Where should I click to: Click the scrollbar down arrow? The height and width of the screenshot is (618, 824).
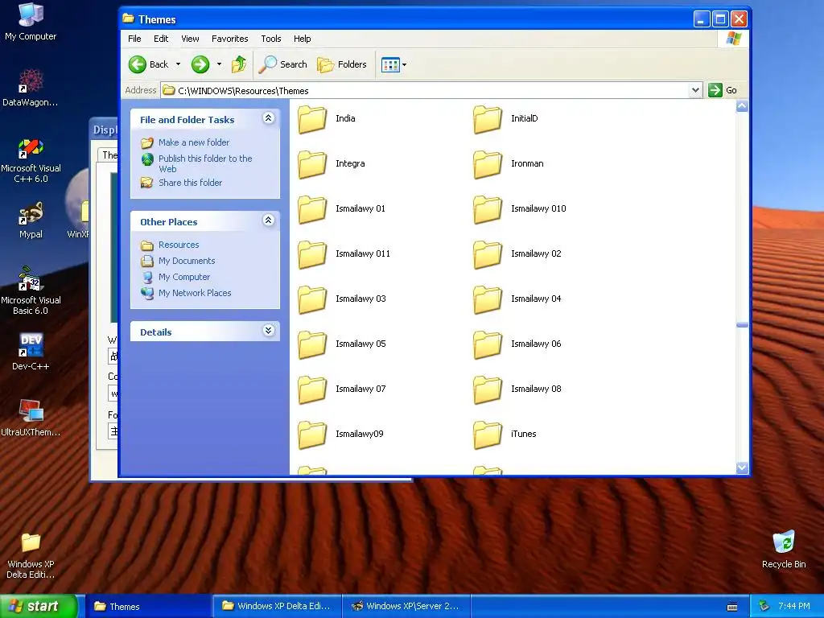(x=742, y=468)
